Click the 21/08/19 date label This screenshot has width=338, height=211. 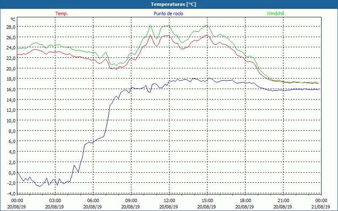[x=320, y=207]
